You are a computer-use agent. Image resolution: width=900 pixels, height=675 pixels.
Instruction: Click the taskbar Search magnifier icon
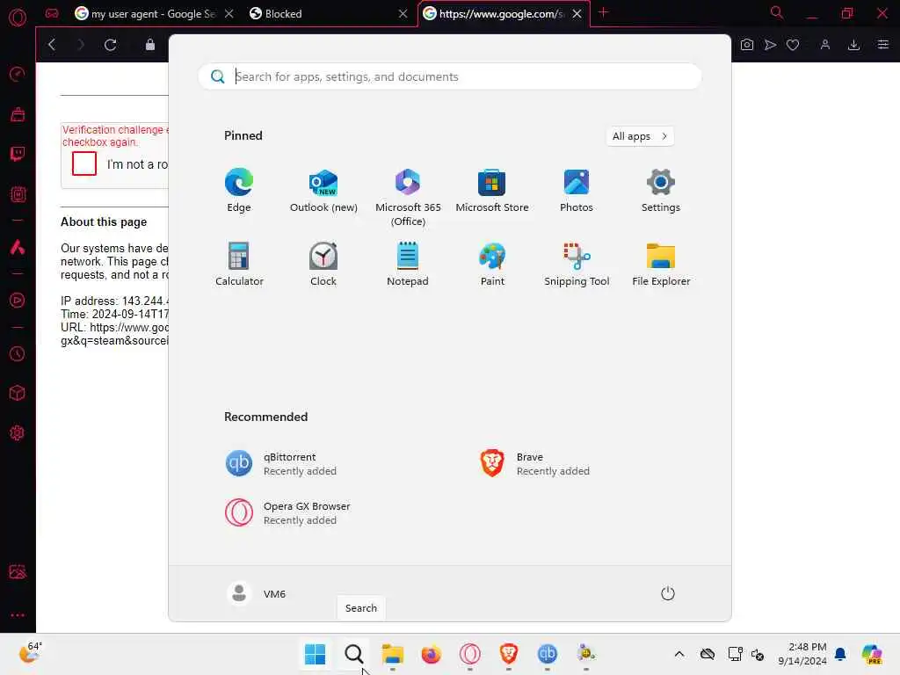[x=353, y=654]
